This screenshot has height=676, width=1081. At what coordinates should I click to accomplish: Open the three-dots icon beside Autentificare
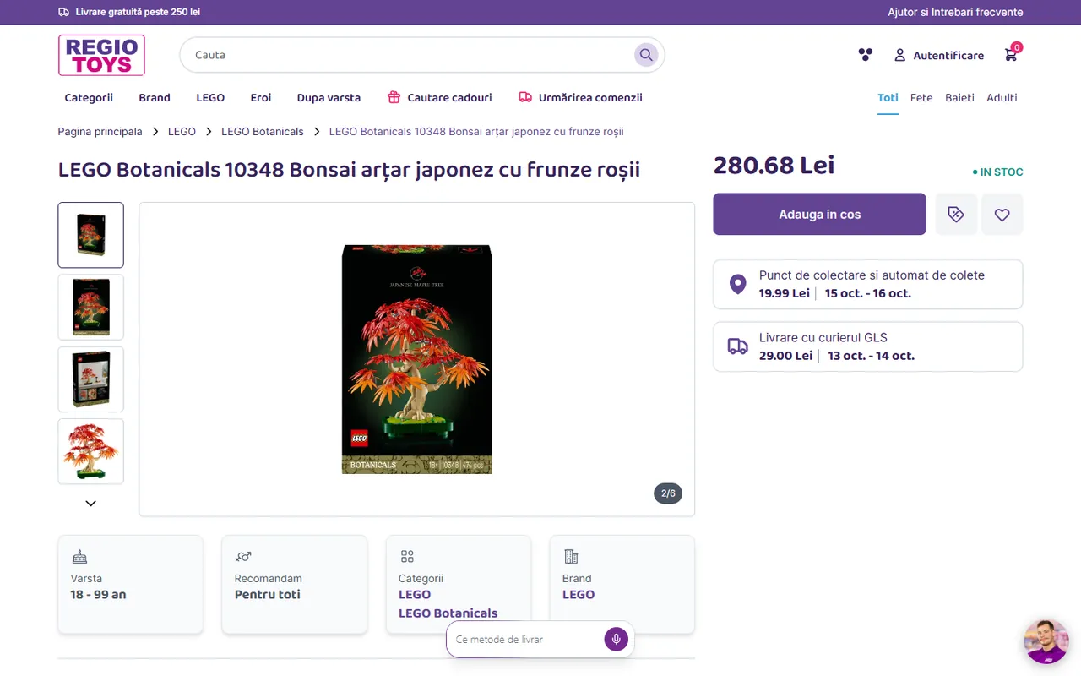(865, 55)
